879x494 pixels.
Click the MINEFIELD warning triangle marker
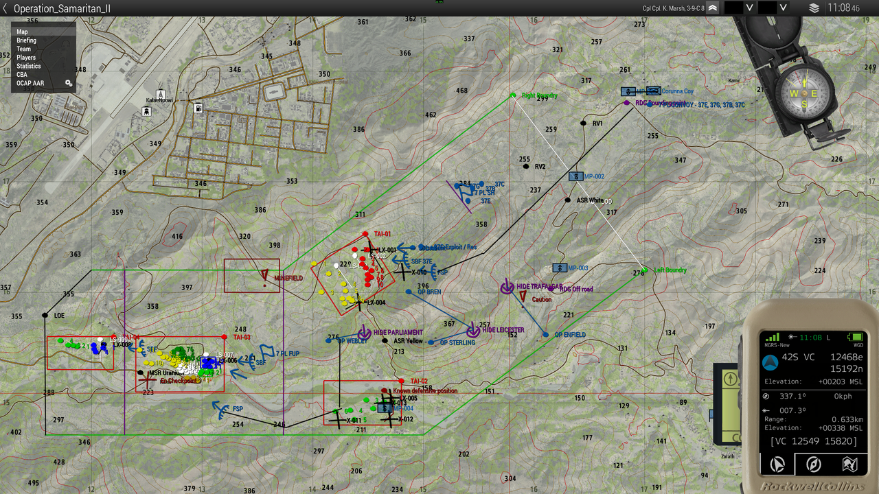pos(264,276)
